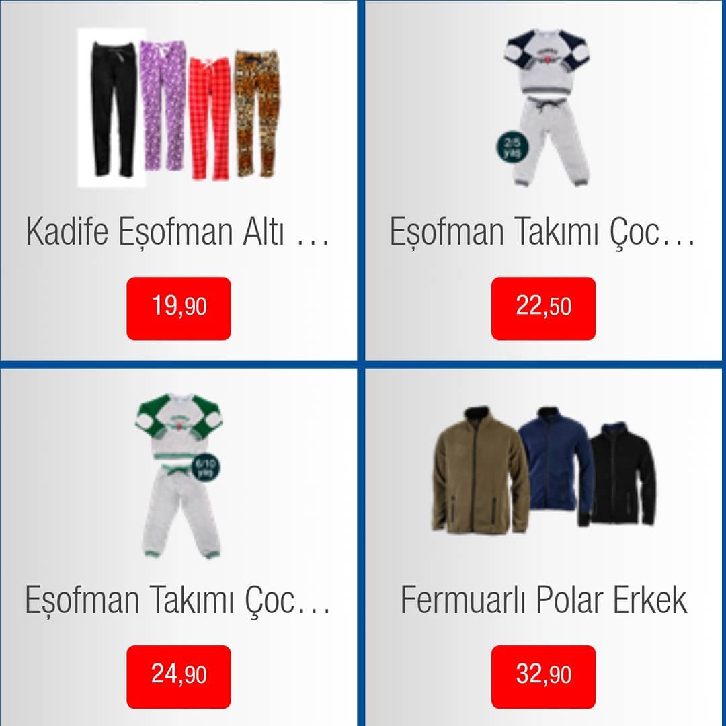Click the 24,90 price button
Screen dimensions: 726x726
pos(179,676)
